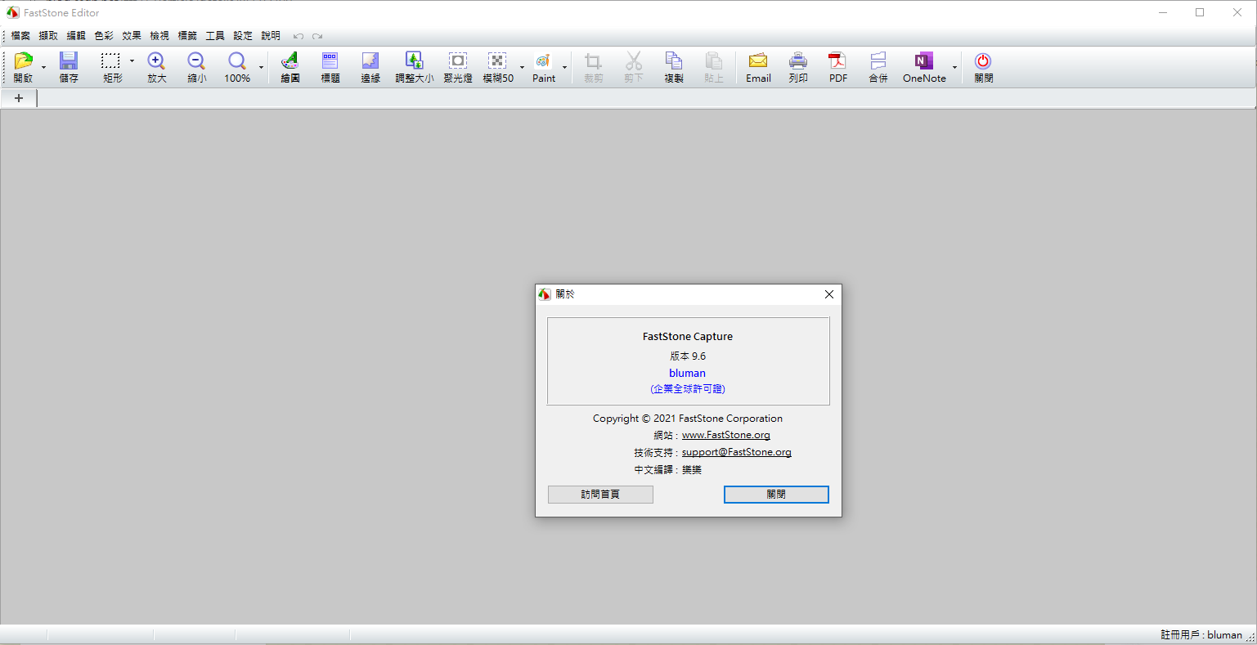Add a new tab with plus button
Viewport: 1257px width, 645px height.
coord(19,98)
